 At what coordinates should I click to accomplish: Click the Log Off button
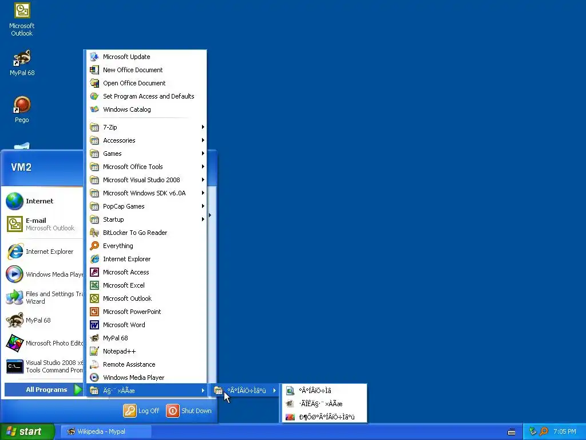coord(141,411)
